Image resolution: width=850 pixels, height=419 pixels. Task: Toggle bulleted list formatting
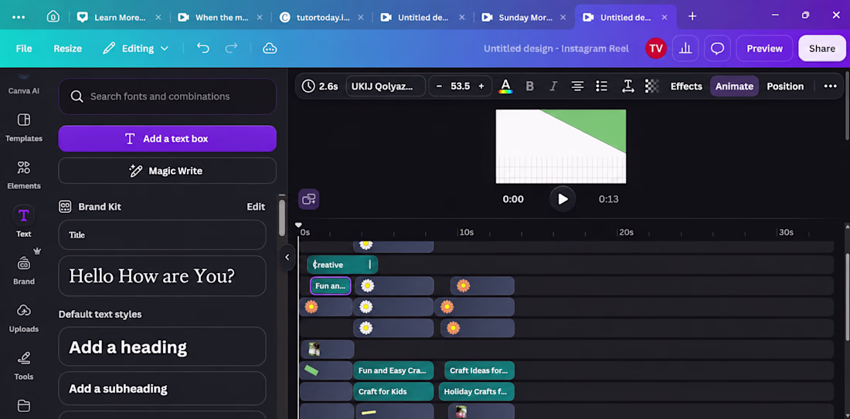pyautogui.click(x=601, y=86)
